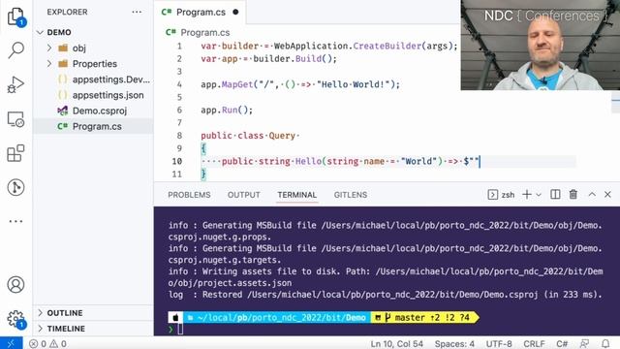Click Query class name on line 8
620x349 pixels.
pos(282,136)
